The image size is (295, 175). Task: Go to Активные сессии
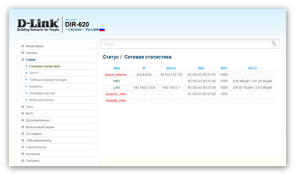[x=42, y=93]
